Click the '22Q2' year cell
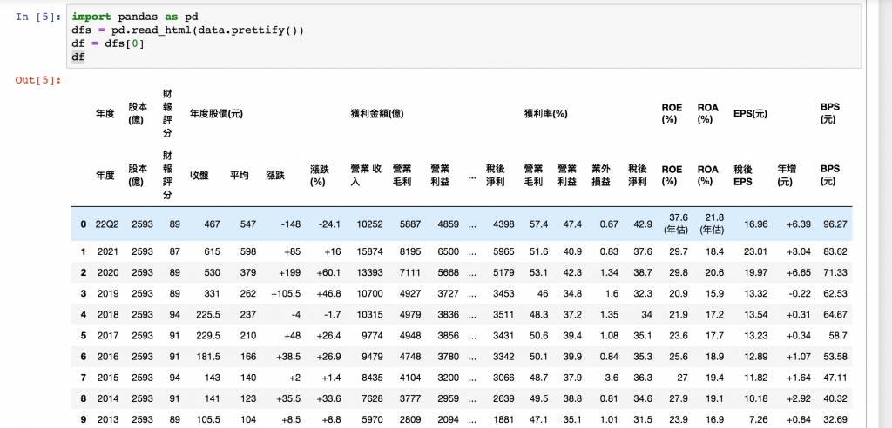Screen dimensions: 892x428 pos(105,224)
